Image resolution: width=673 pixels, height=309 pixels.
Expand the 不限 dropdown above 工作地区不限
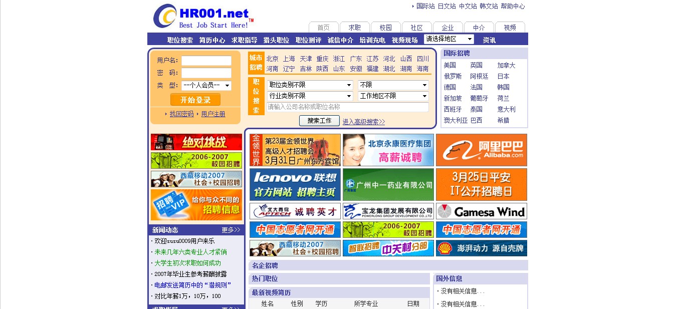393,85
